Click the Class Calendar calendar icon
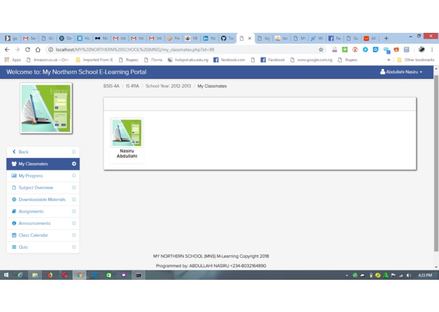 point(14,235)
